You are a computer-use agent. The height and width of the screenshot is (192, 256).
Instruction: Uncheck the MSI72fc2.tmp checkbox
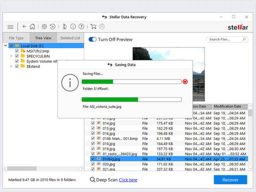(x=17, y=51)
